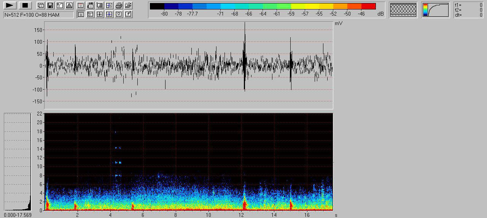Viewport: 487px width, 218px height.
Task: Open the color palette curve button
Action: click(x=435, y=10)
